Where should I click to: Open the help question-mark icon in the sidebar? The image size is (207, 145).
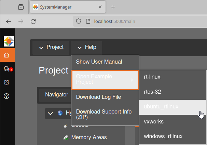click(x=6, y=96)
